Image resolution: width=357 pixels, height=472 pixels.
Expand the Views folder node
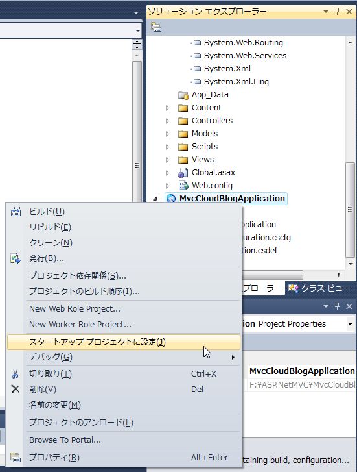coord(168,160)
